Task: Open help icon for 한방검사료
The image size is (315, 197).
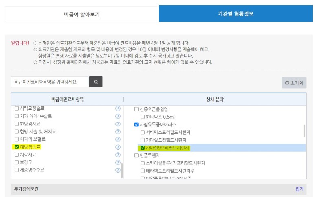Action: (118, 124)
